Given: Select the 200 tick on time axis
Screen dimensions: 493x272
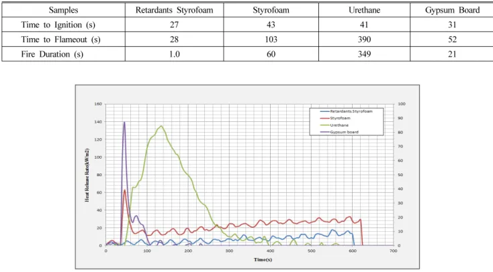Looking at the screenshot, I should coord(188,251).
